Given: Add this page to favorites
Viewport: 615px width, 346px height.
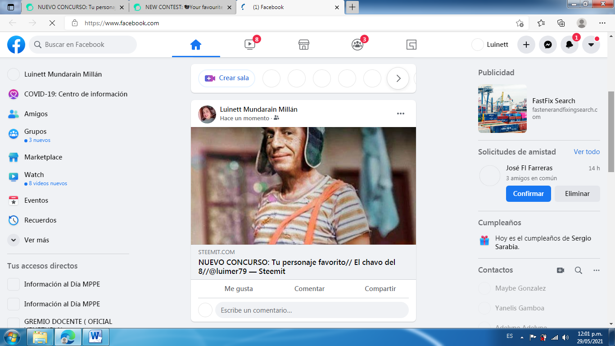Looking at the screenshot, I should click(520, 23).
